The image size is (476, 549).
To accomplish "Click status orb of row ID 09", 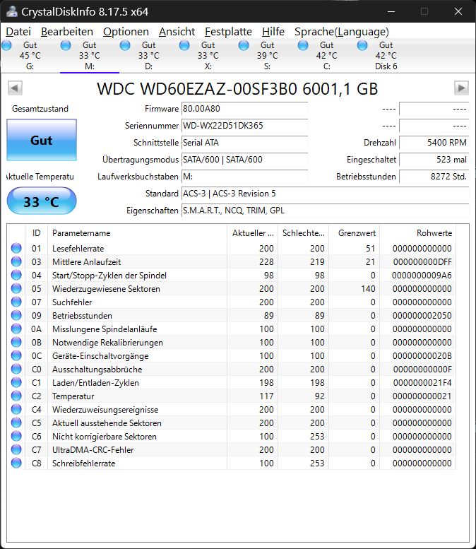I will [16, 315].
